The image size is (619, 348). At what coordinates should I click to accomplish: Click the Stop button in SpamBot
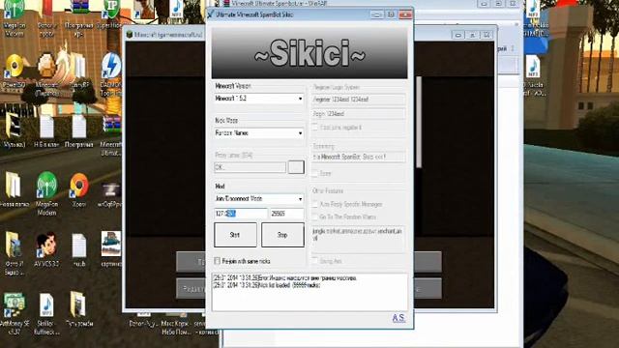(282, 235)
